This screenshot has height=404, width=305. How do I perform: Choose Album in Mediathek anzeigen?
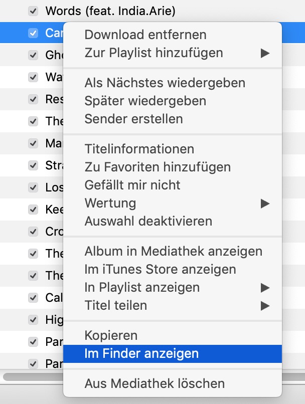coord(173,251)
